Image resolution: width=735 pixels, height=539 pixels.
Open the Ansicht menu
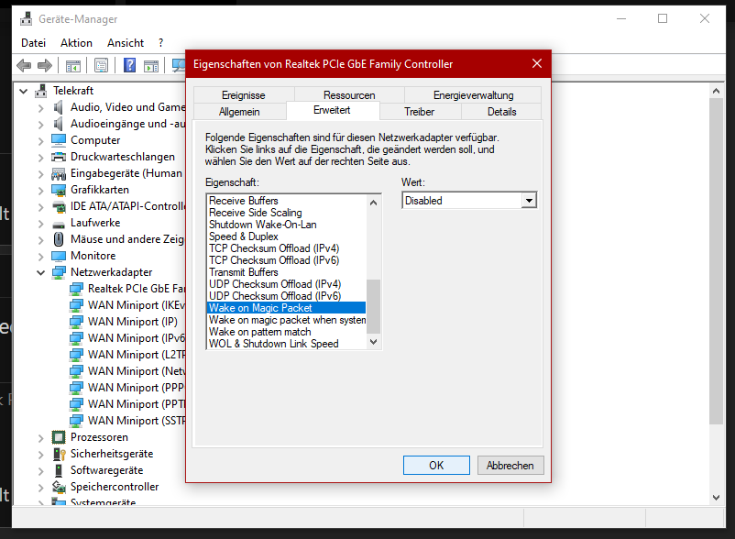pyautogui.click(x=126, y=43)
